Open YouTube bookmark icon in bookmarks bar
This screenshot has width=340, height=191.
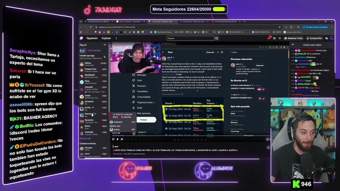pyautogui.click(x=87, y=32)
